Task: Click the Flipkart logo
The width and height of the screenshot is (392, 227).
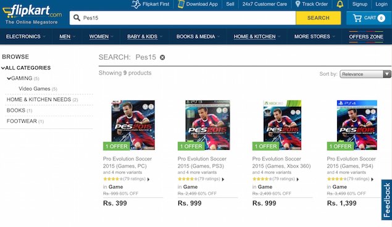Action: click(x=32, y=14)
